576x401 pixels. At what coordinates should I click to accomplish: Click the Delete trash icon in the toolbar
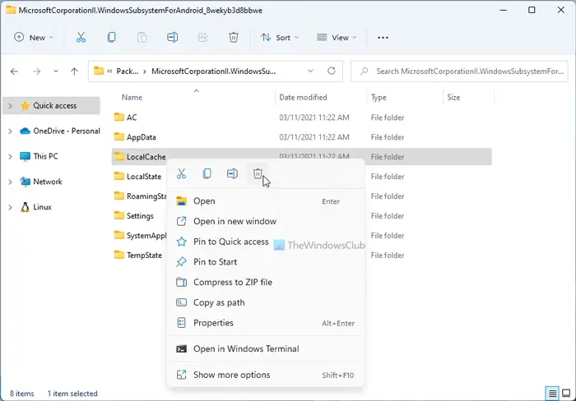(233, 38)
